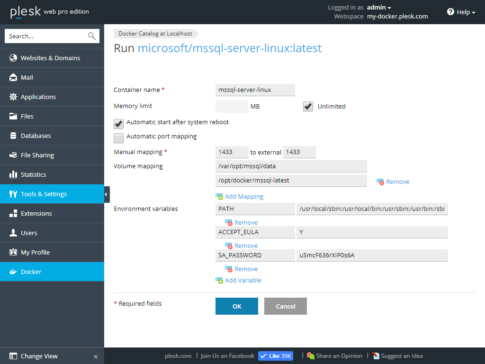The image size is (485, 364).
Task: Click the Statistics bar chart icon
Action: coord(13,174)
